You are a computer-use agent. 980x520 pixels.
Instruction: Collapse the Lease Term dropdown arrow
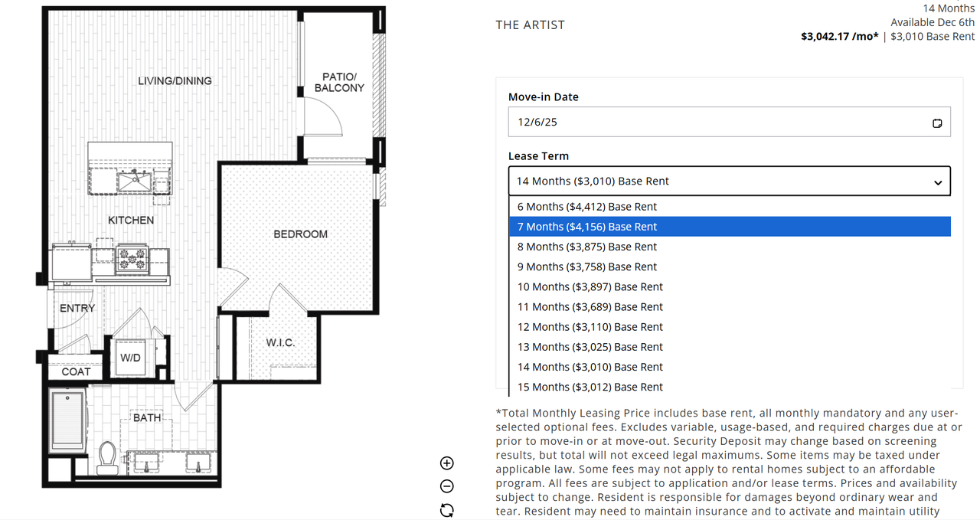click(938, 182)
